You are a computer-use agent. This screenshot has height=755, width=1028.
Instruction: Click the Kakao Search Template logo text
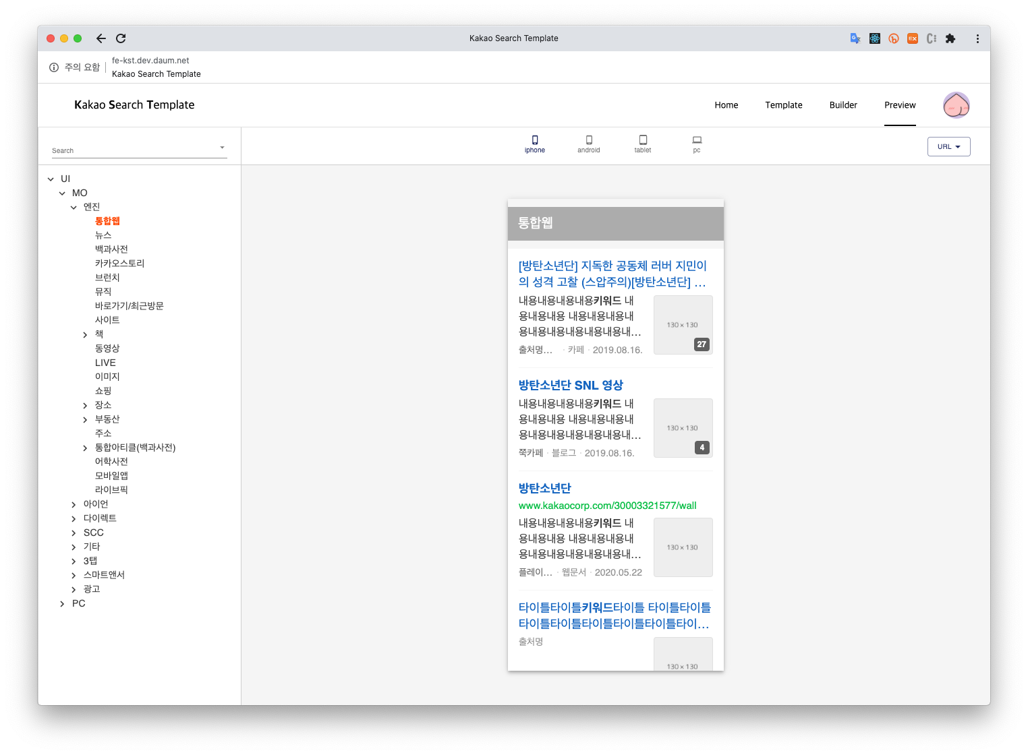tap(134, 104)
